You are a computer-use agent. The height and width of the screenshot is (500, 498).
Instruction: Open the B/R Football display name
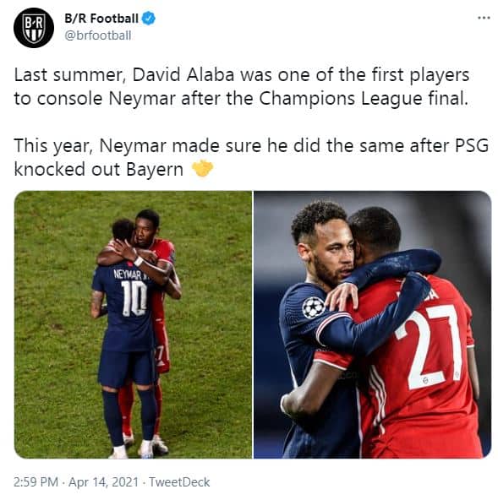tap(101, 19)
